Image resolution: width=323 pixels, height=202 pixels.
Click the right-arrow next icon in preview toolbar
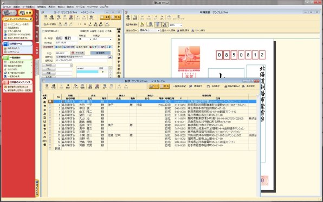point(162,17)
